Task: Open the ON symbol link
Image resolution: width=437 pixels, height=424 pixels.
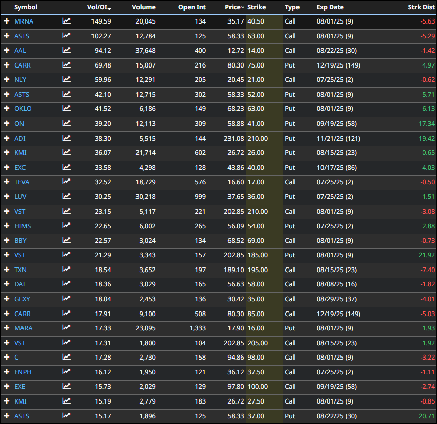Action: tap(19, 124)
